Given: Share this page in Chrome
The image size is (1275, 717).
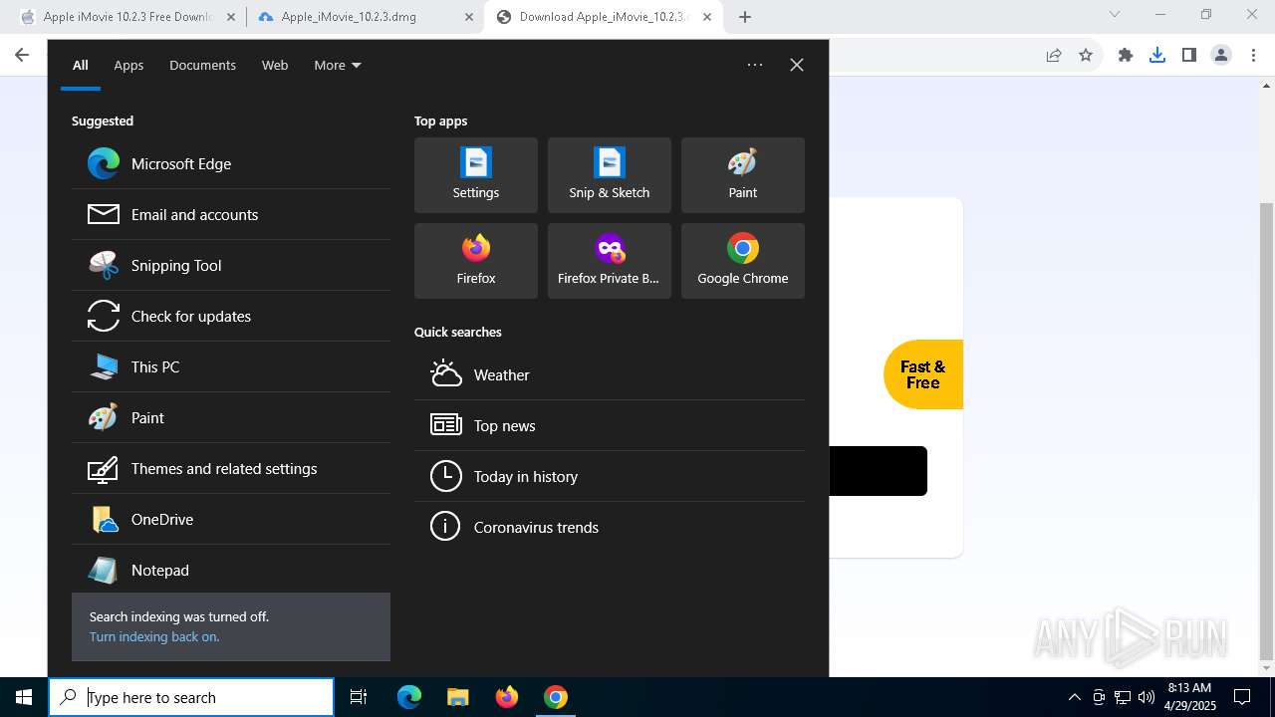Looking at the screenshot, I should 1054,55.
